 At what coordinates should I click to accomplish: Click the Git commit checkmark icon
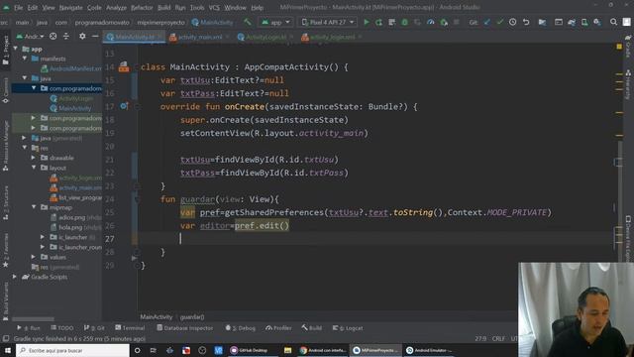[500, 22]
